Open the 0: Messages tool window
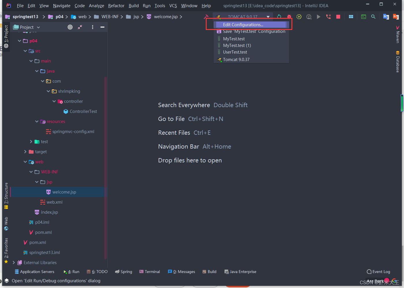 point(181,272)
